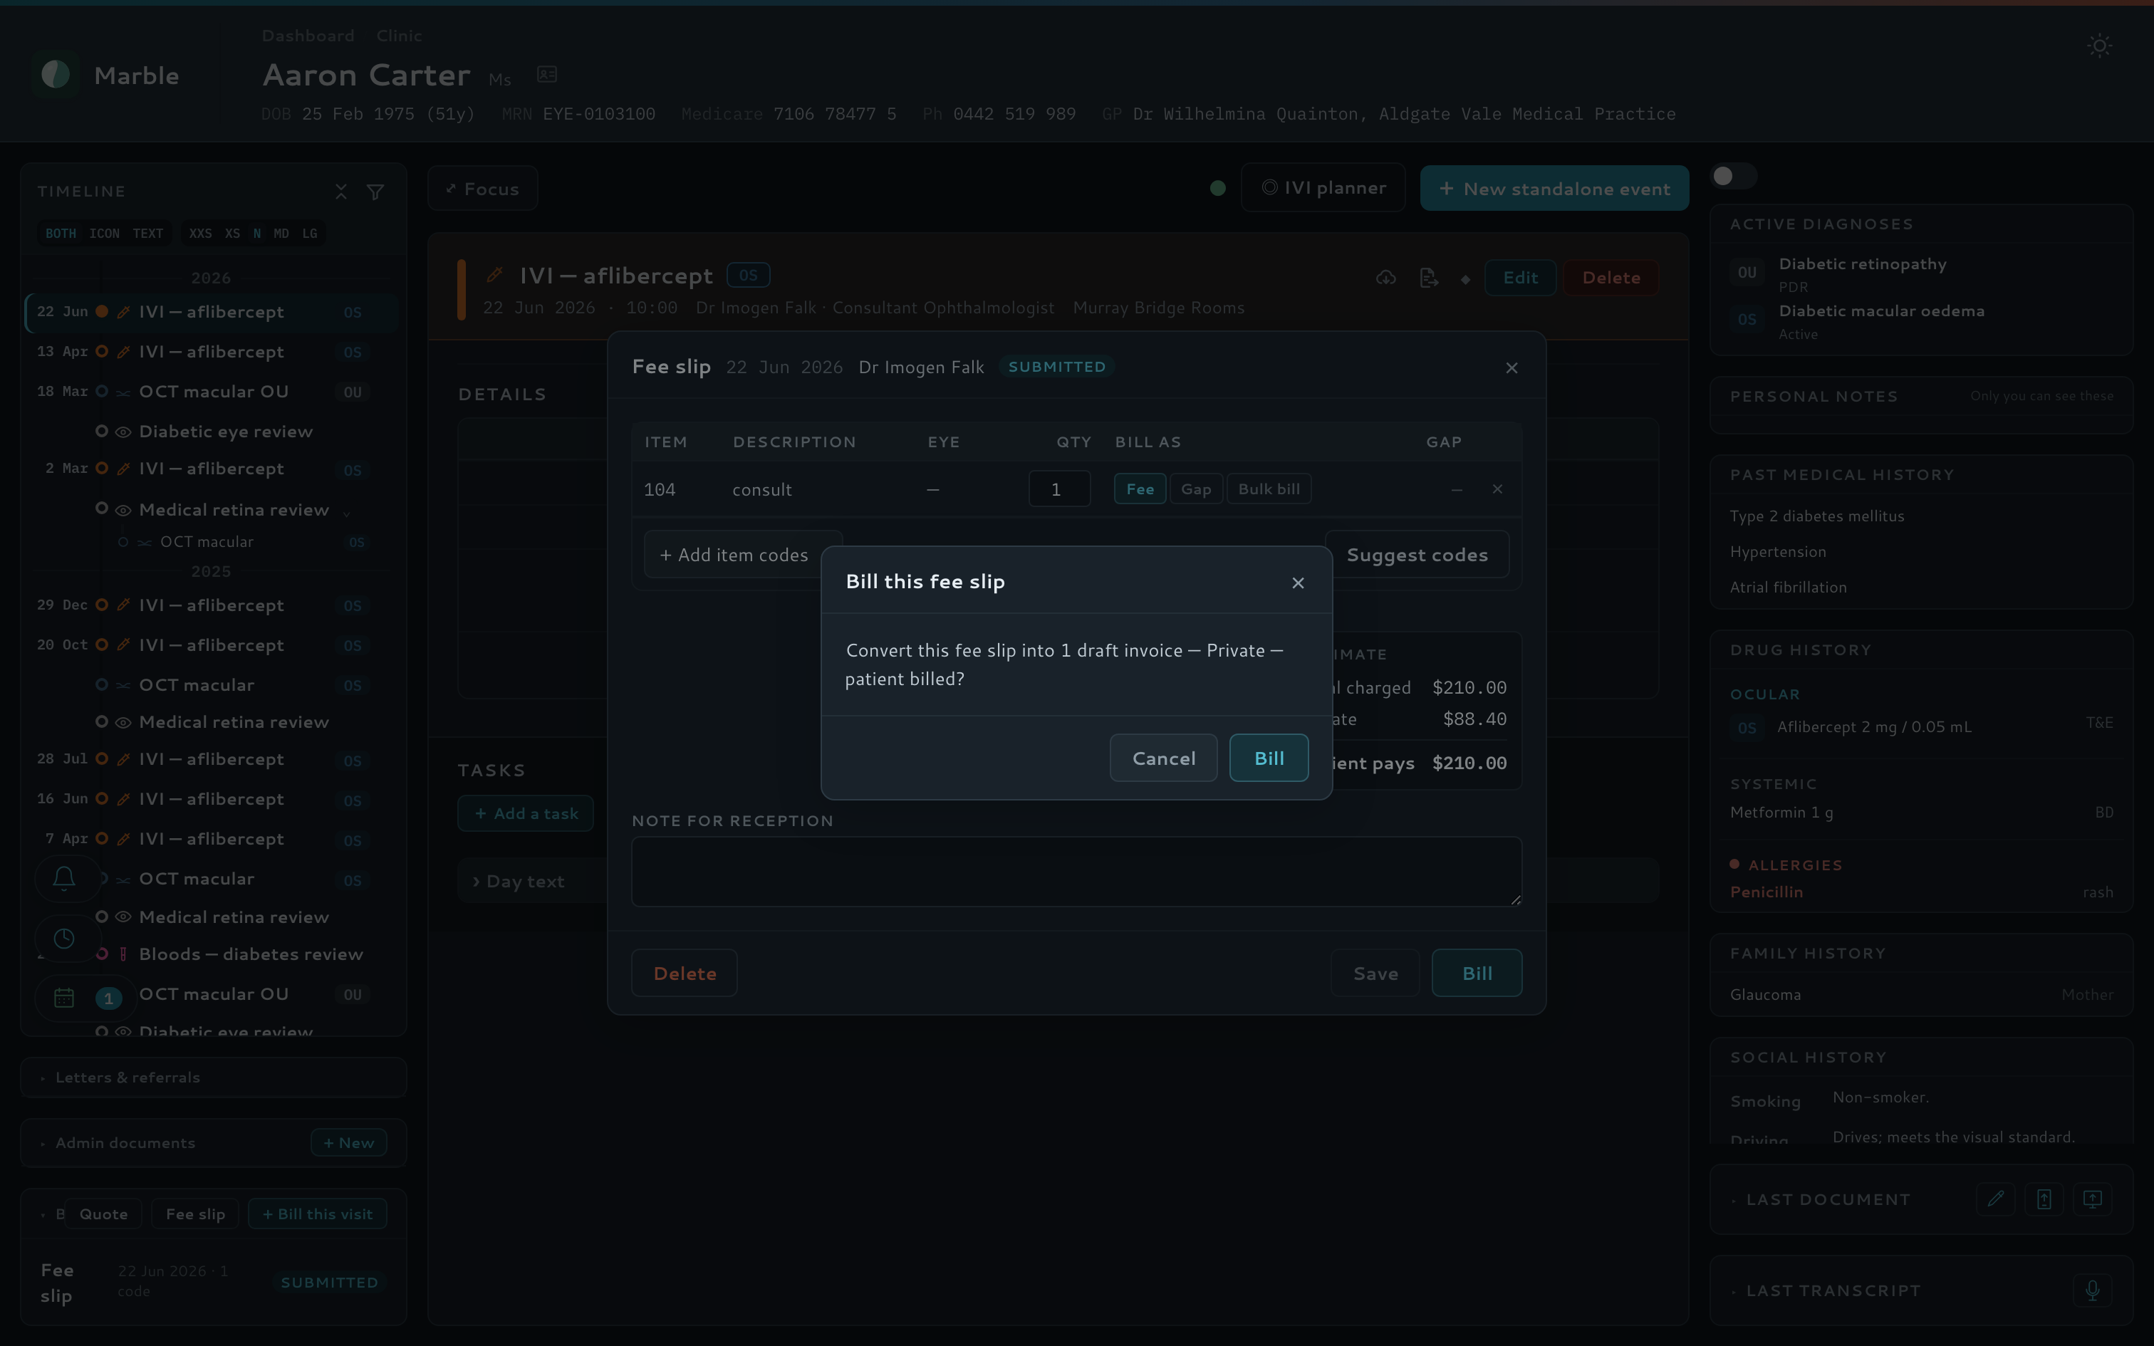Create New standalone event

pyautogui.click(x=1554, y=189)
